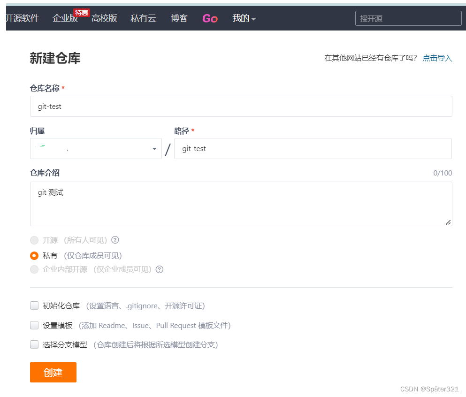Viewport: 466px width, 397px height.
Task: Click the 选择分支模型 label text
Action: pyautogui.click(x=65, y=345)
